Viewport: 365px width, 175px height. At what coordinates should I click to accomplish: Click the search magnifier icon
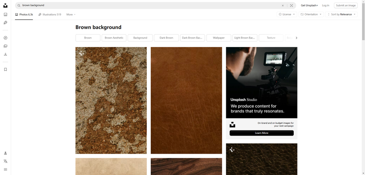(x=19, y=6)
